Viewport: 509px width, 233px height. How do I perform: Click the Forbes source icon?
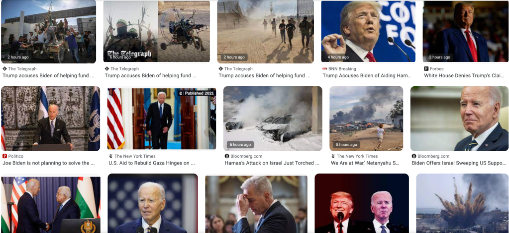(426, 68)
